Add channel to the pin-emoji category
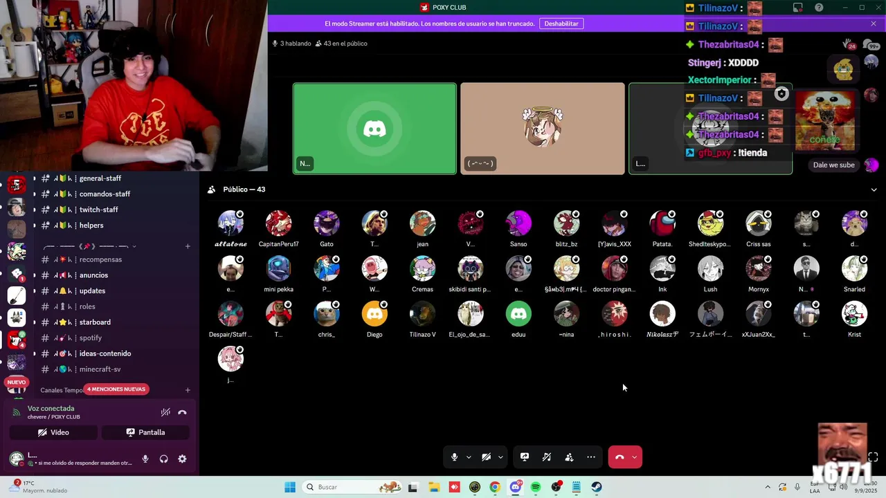Screen dimensions: 886x498 (188, 246)
